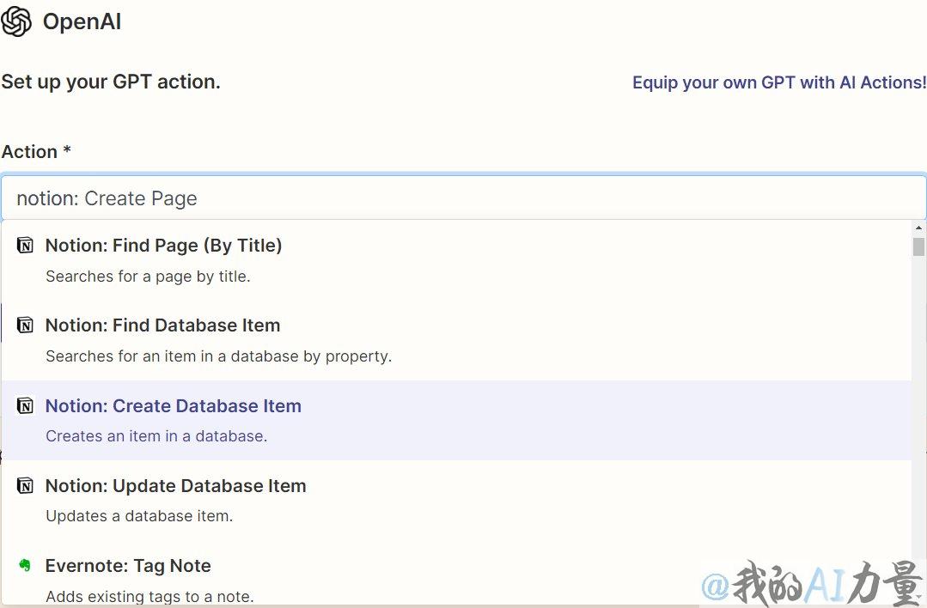The width and height of the screenshot is (927, 608).
Task: Choose Notion: Find Database Item option
Action: [456, 340]
